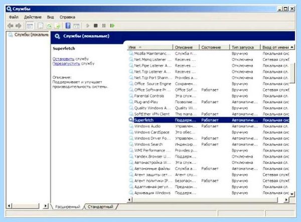Sort by the Тип запуска column header
This screenshot has width=301, height=222.
[245, 47]
